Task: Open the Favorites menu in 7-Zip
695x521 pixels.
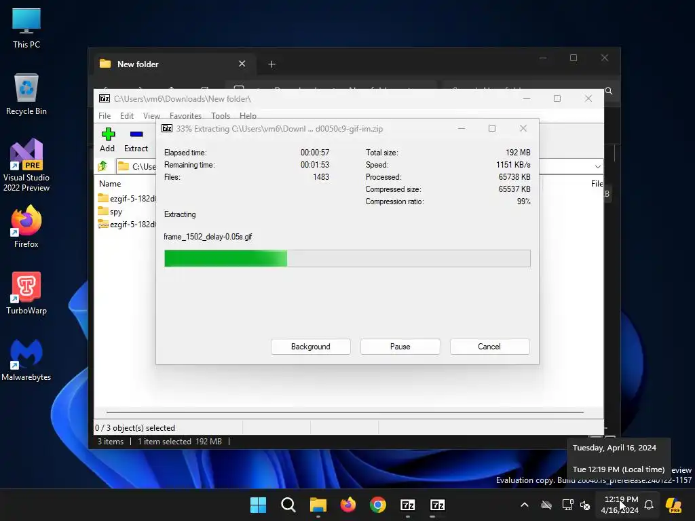Action: (x=185, y=115)
